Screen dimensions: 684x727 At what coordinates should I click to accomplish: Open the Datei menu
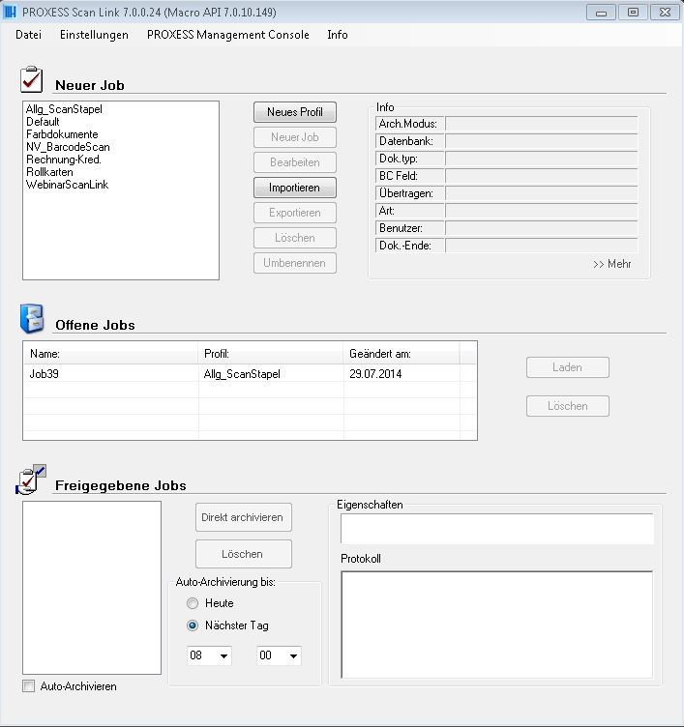(x=28, y=35)
